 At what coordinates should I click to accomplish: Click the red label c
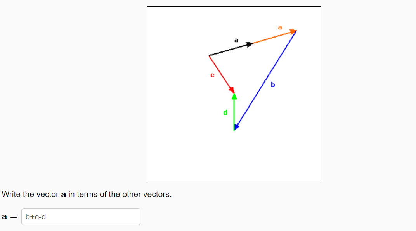[212, 75]
